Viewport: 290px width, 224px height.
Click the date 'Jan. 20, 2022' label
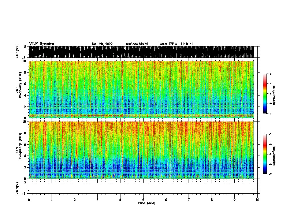pyautogui.click(x=102, y=44)
